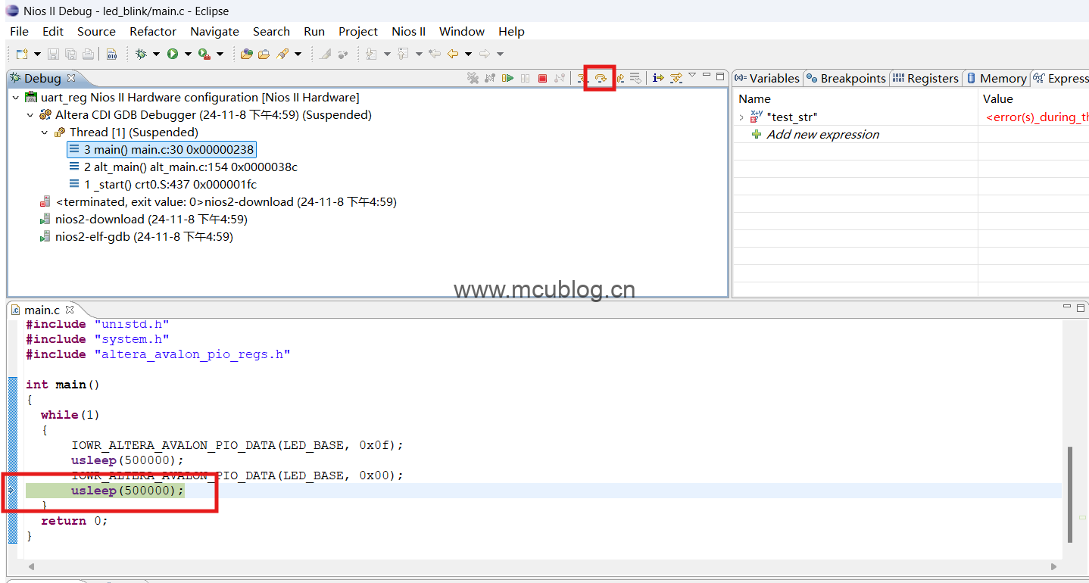Click the green Run icon

[x=173, y=54]
